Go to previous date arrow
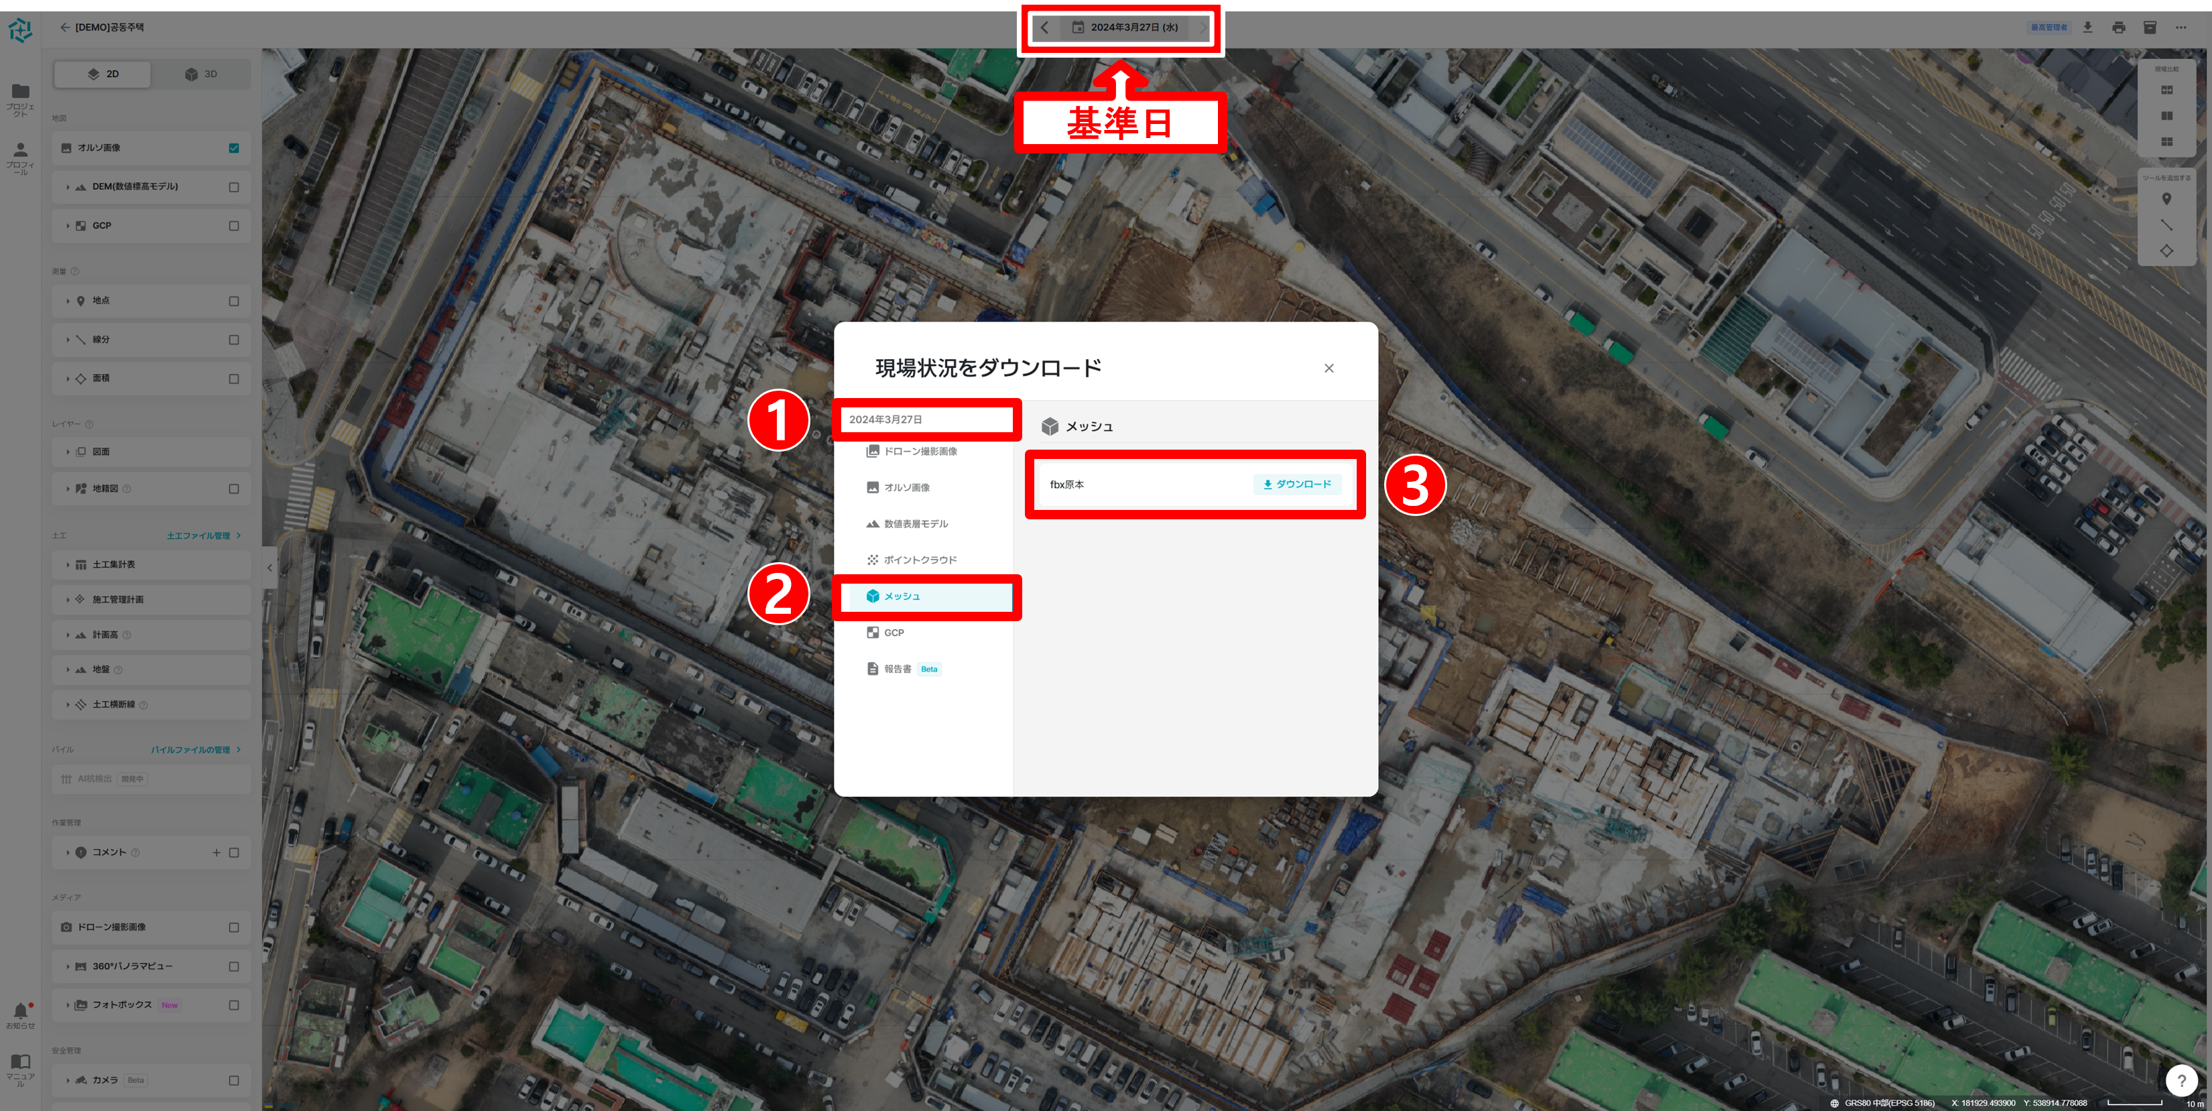2212x1111 pixels. [1044, 27]
